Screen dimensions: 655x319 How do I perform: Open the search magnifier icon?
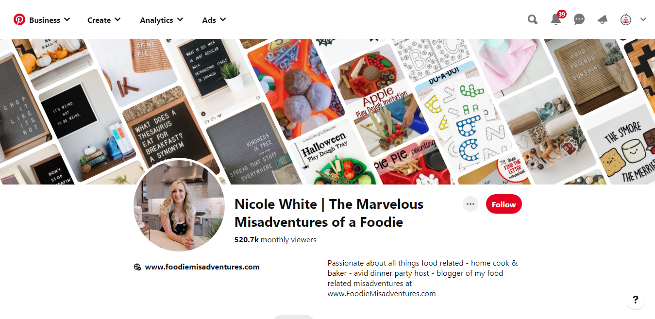[x=533, y=20]
